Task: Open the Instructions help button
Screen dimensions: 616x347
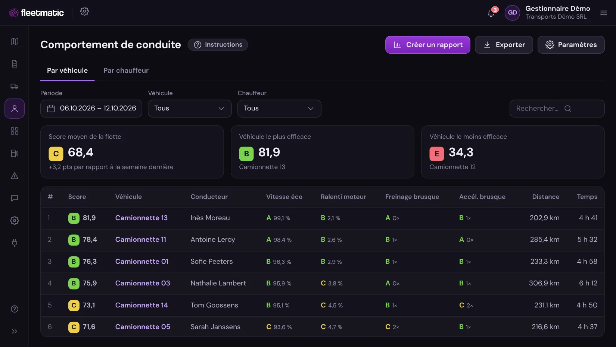Action: [218, 45]
